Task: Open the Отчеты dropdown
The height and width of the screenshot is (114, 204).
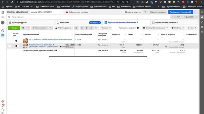Action: click(x=192, y=28)
